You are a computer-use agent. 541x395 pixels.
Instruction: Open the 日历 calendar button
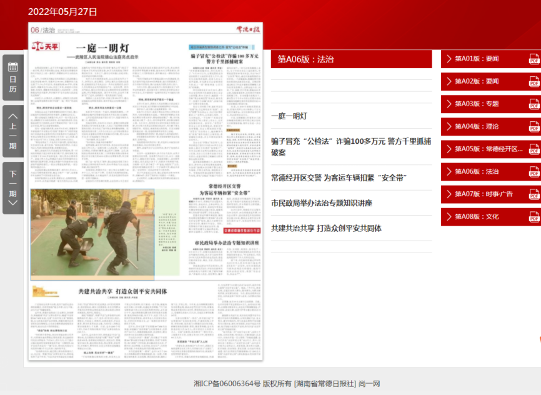[12, 77]
